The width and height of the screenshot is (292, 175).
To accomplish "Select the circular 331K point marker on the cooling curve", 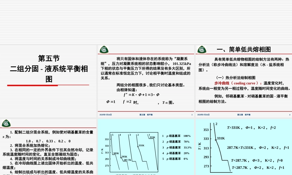I will click(x=216, y=140).
